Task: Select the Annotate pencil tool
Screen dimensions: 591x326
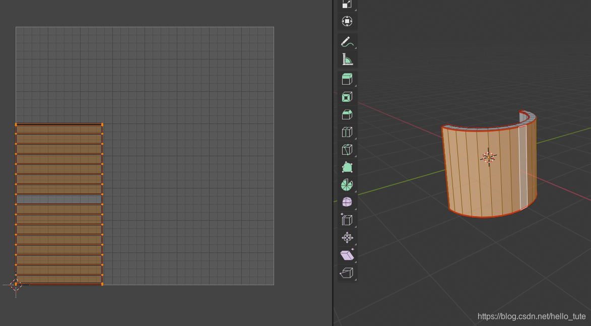Action: (x=347, y=41)
